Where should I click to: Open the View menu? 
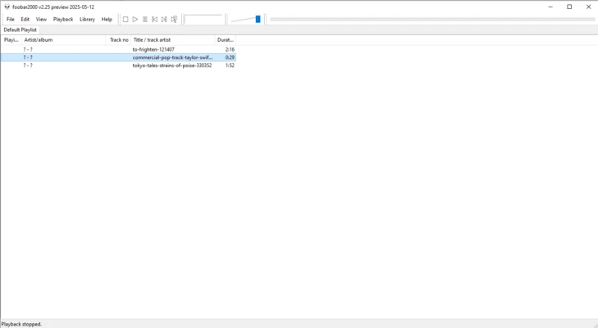click(x=41, y=19)
